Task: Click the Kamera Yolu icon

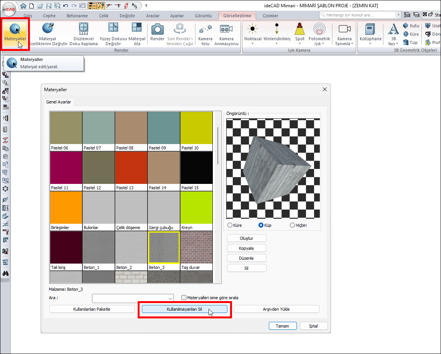Action: [x=205, y=30]
